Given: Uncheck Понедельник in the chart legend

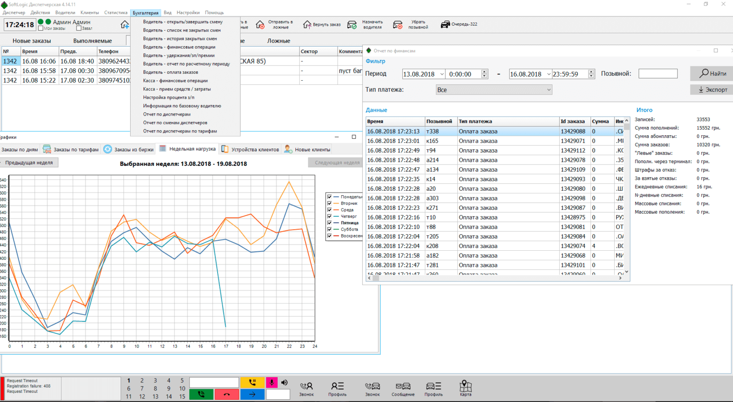Looking at the screenshot, I should [x=329, y=197].
